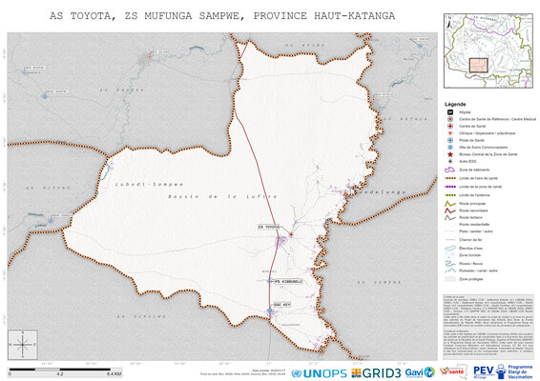Viewport: 540px width, 381px height.
Task: Click the Zone humide legend symbol
Action: tap(450, 255)
